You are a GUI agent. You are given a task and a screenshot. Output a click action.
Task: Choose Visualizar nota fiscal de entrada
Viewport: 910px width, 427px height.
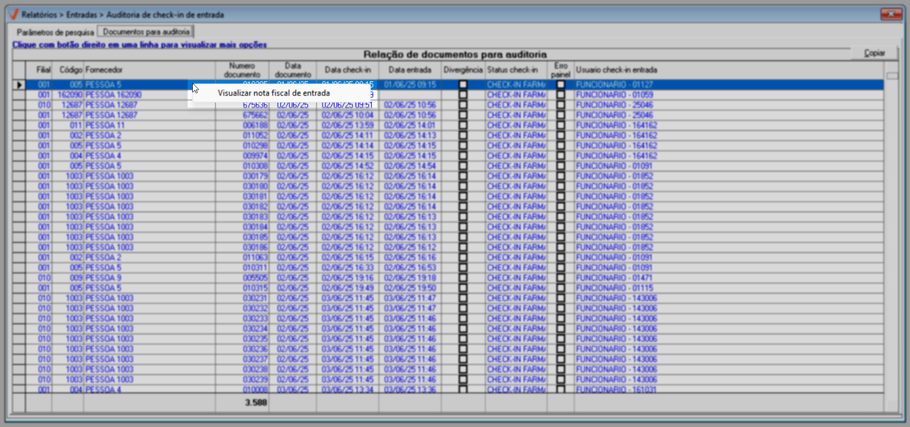click(274, 93)
